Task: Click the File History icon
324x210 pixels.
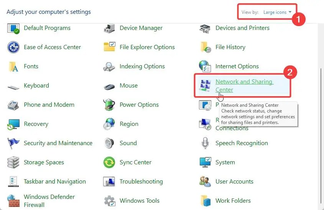Action: point(206,47)
